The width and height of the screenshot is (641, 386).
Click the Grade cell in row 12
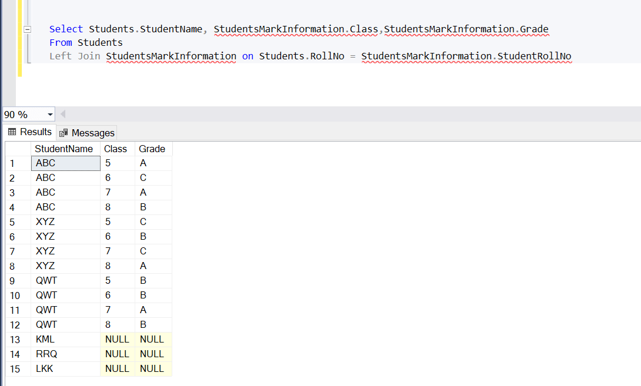click(x=152, y=325)
